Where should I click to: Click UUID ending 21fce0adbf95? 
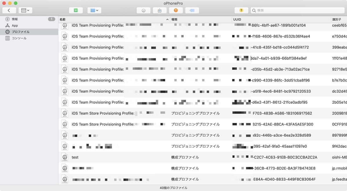click(280, 102)
